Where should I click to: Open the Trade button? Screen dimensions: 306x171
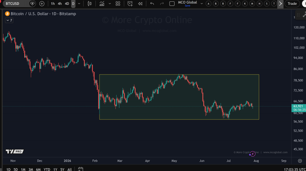click(x=292, y=4)
